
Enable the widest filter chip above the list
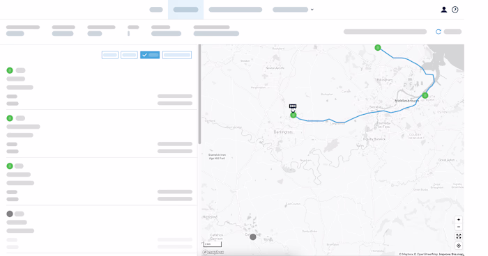(x=177, y=55)
